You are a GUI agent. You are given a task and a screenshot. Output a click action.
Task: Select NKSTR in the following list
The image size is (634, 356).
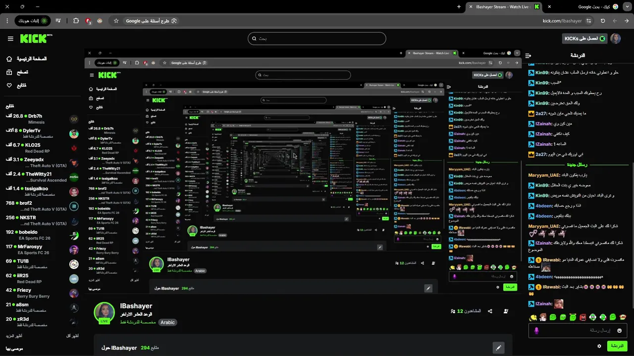tap(42, 221)
